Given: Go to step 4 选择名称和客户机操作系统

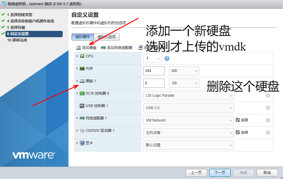Looking at the screenshot, I should 31,21.
